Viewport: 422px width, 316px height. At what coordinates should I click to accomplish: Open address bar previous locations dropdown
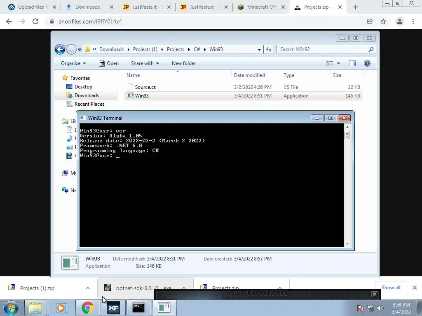pyautogui.click(x=259, y=49)
